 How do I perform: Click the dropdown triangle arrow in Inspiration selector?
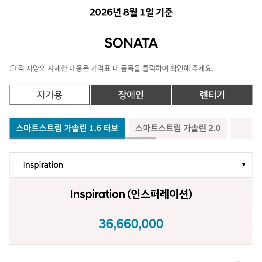click(x=244, y=165)
